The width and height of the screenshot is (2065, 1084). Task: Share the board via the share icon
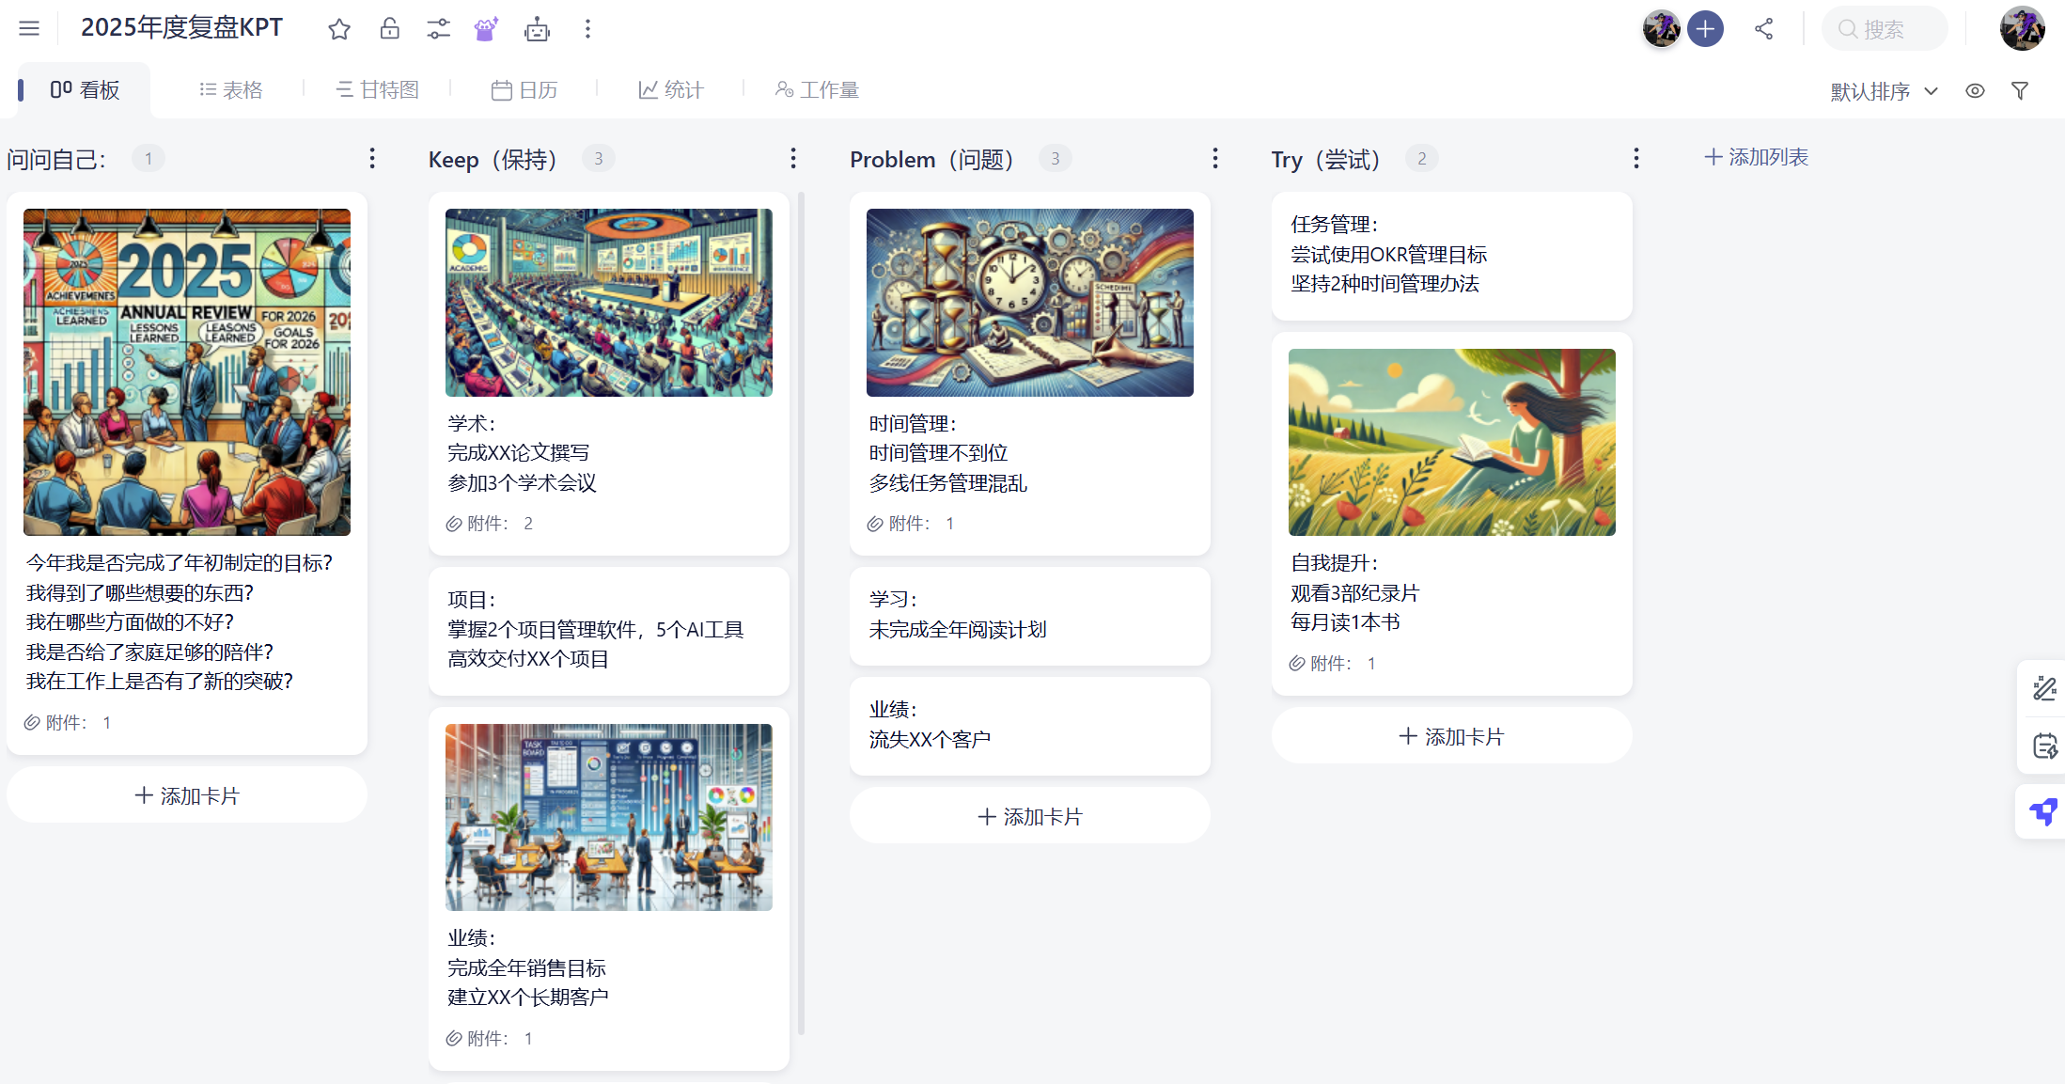click(1764, 28)
